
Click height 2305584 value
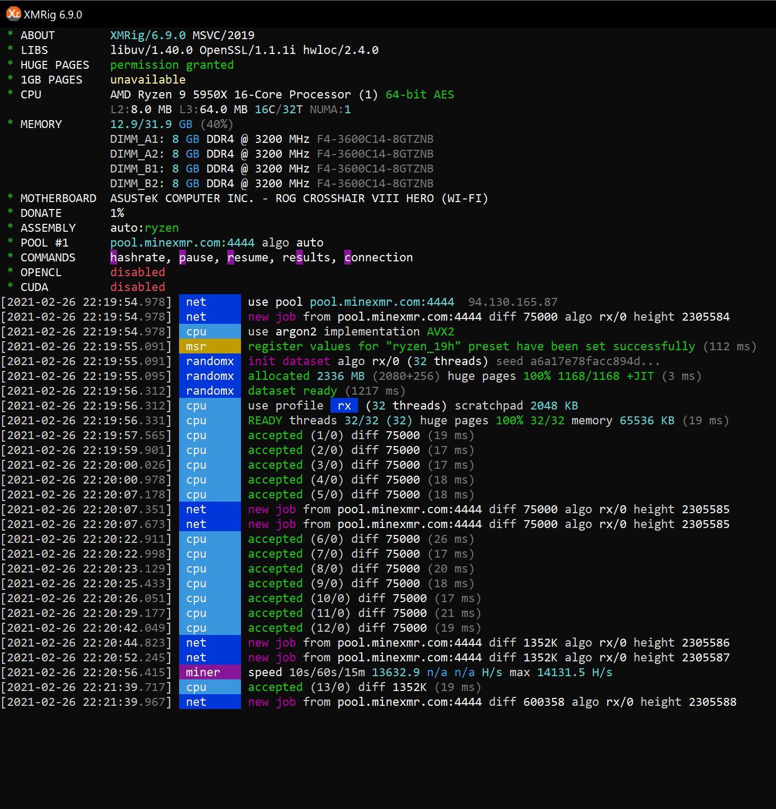point(706,316)
